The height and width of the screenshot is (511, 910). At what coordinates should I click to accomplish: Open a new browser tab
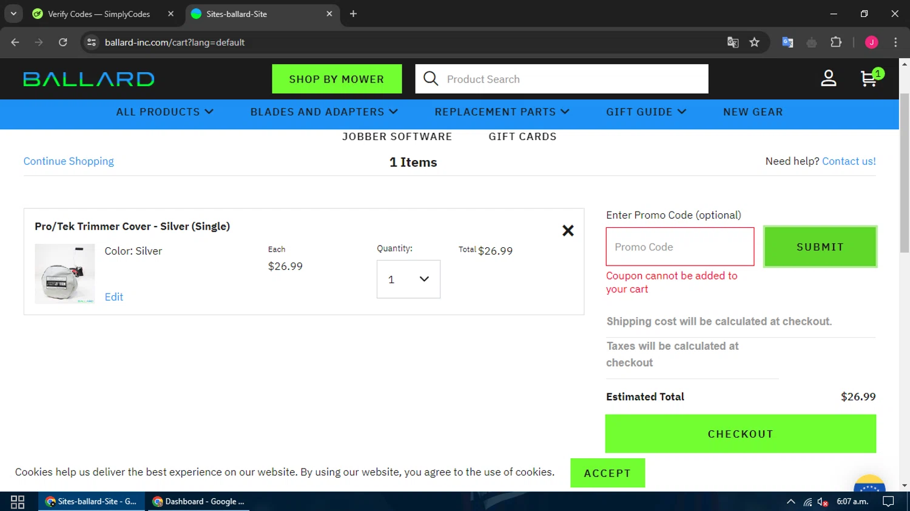tap(353, 13)
